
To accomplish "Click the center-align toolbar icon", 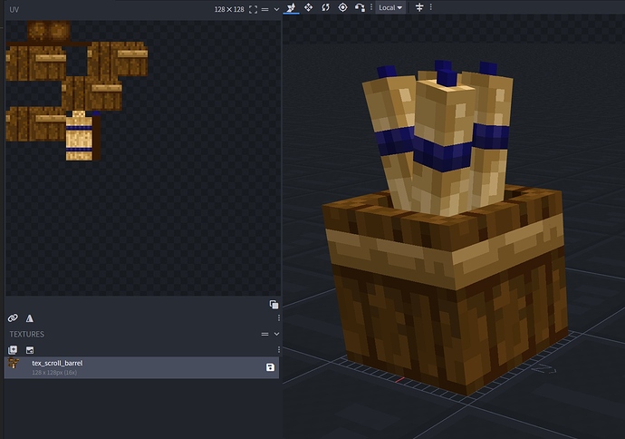I will (x=419, y=7).
